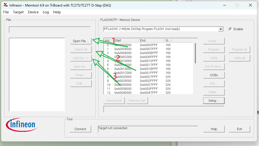Click the Ind... column header
This screenshot has height=146, width=259.
point(109,40)
